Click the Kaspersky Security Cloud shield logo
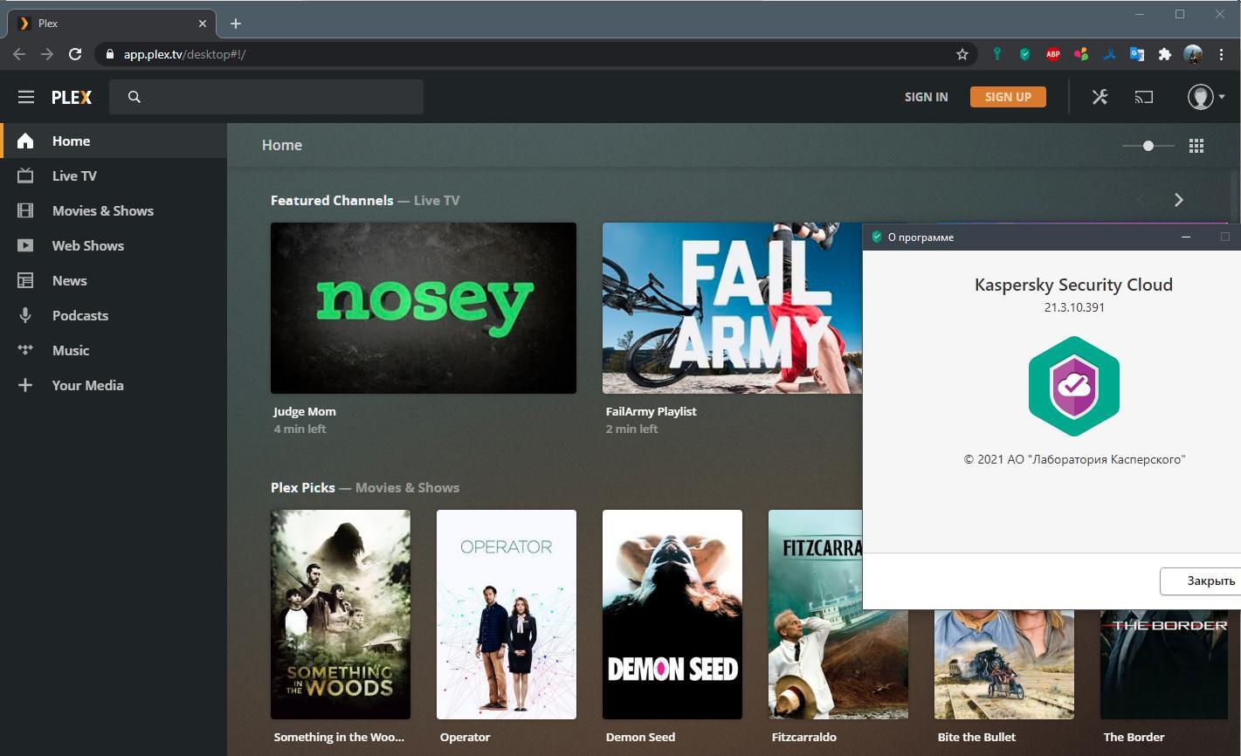The image size is (1241, 756). [1074, 386]
